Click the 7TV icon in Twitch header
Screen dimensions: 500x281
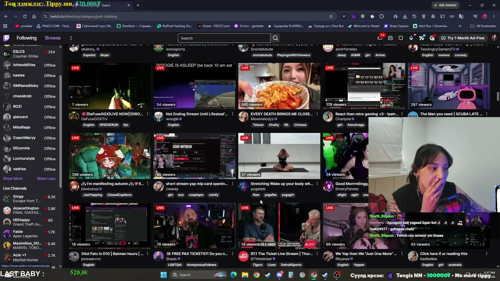tap(421, 38)
